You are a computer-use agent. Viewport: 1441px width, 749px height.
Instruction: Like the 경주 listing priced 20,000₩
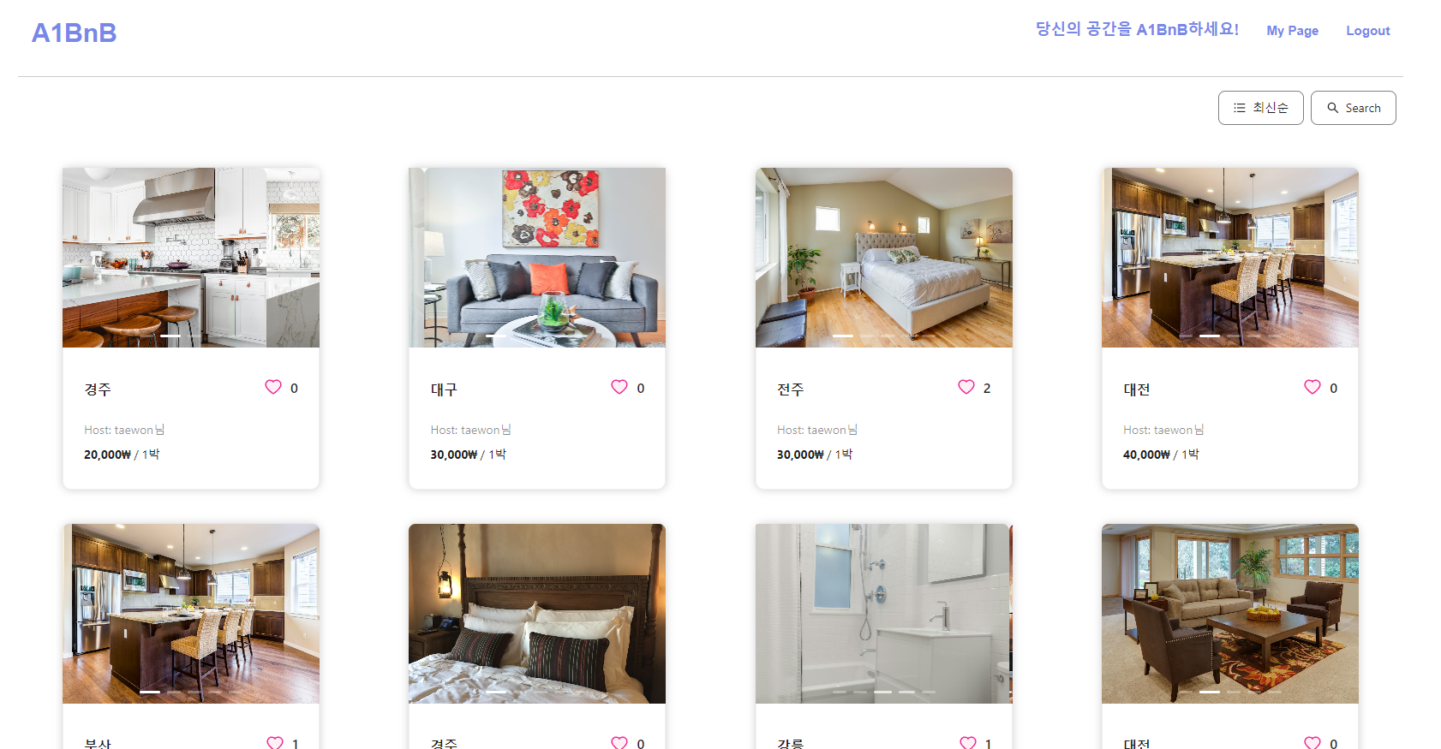coord(273,387)
